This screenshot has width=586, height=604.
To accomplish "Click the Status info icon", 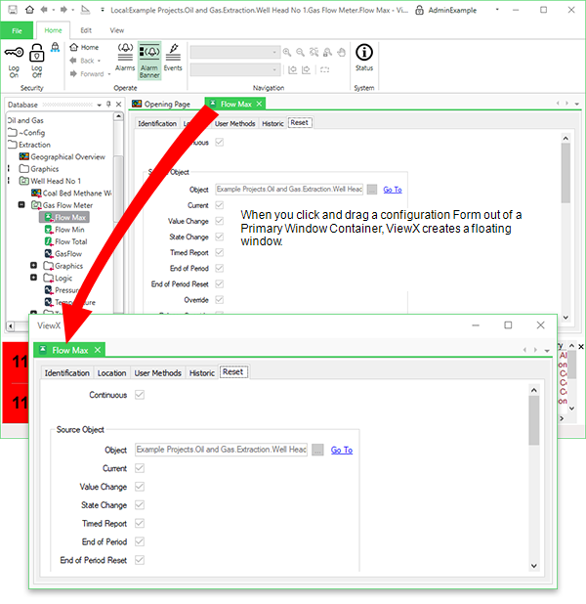I will coord(363,57).
